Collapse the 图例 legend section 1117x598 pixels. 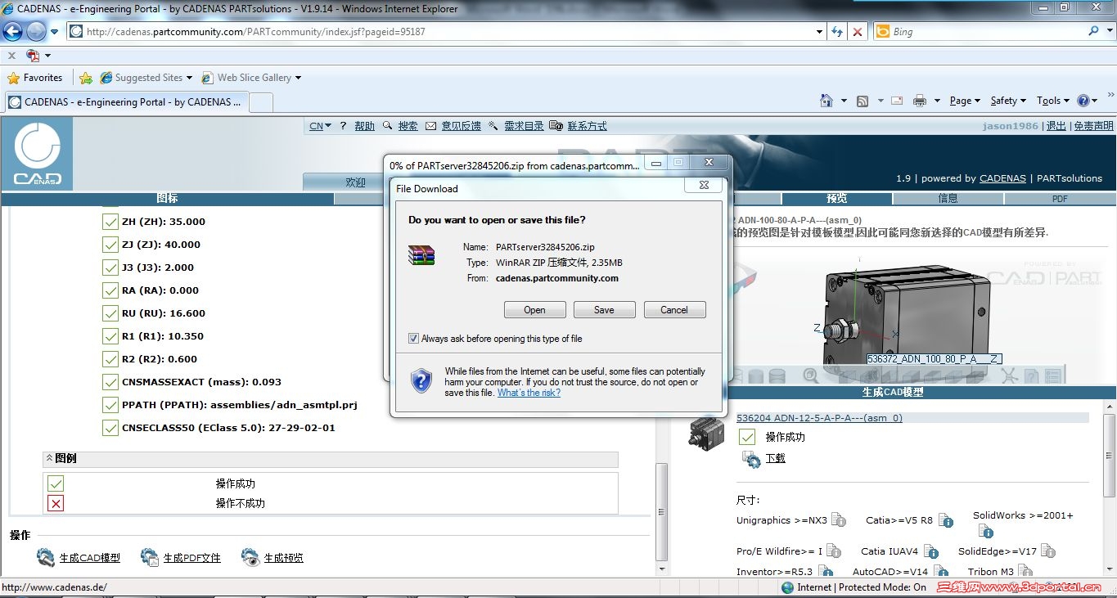[49, 458]
